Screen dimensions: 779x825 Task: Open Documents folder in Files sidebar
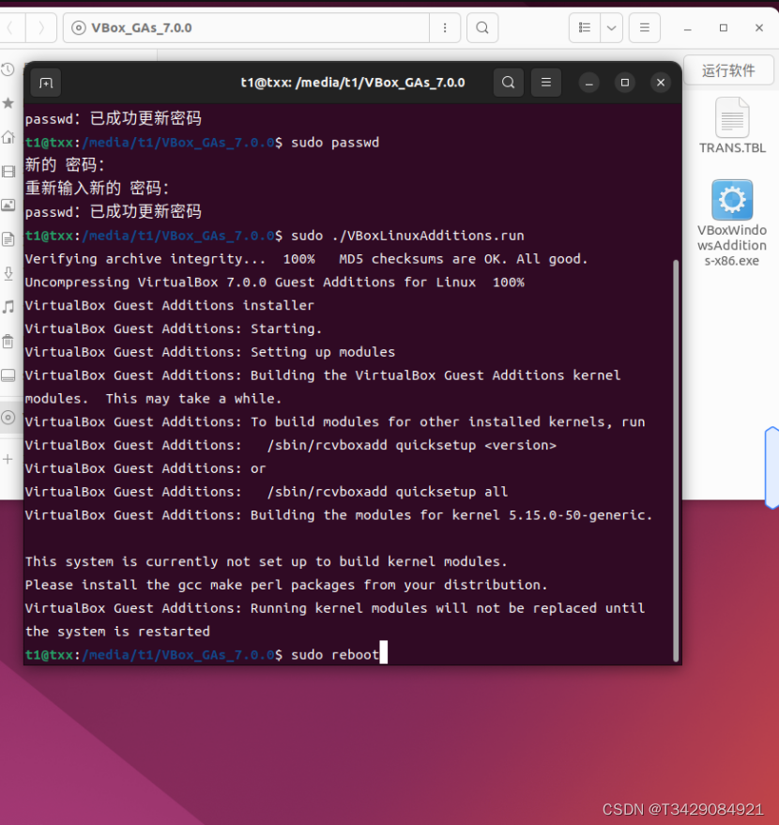[8, 239]
